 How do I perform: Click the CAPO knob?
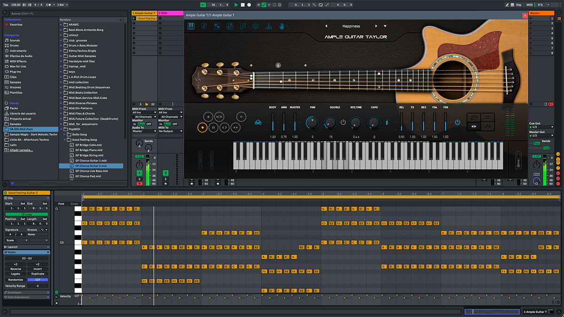[374, 123]
